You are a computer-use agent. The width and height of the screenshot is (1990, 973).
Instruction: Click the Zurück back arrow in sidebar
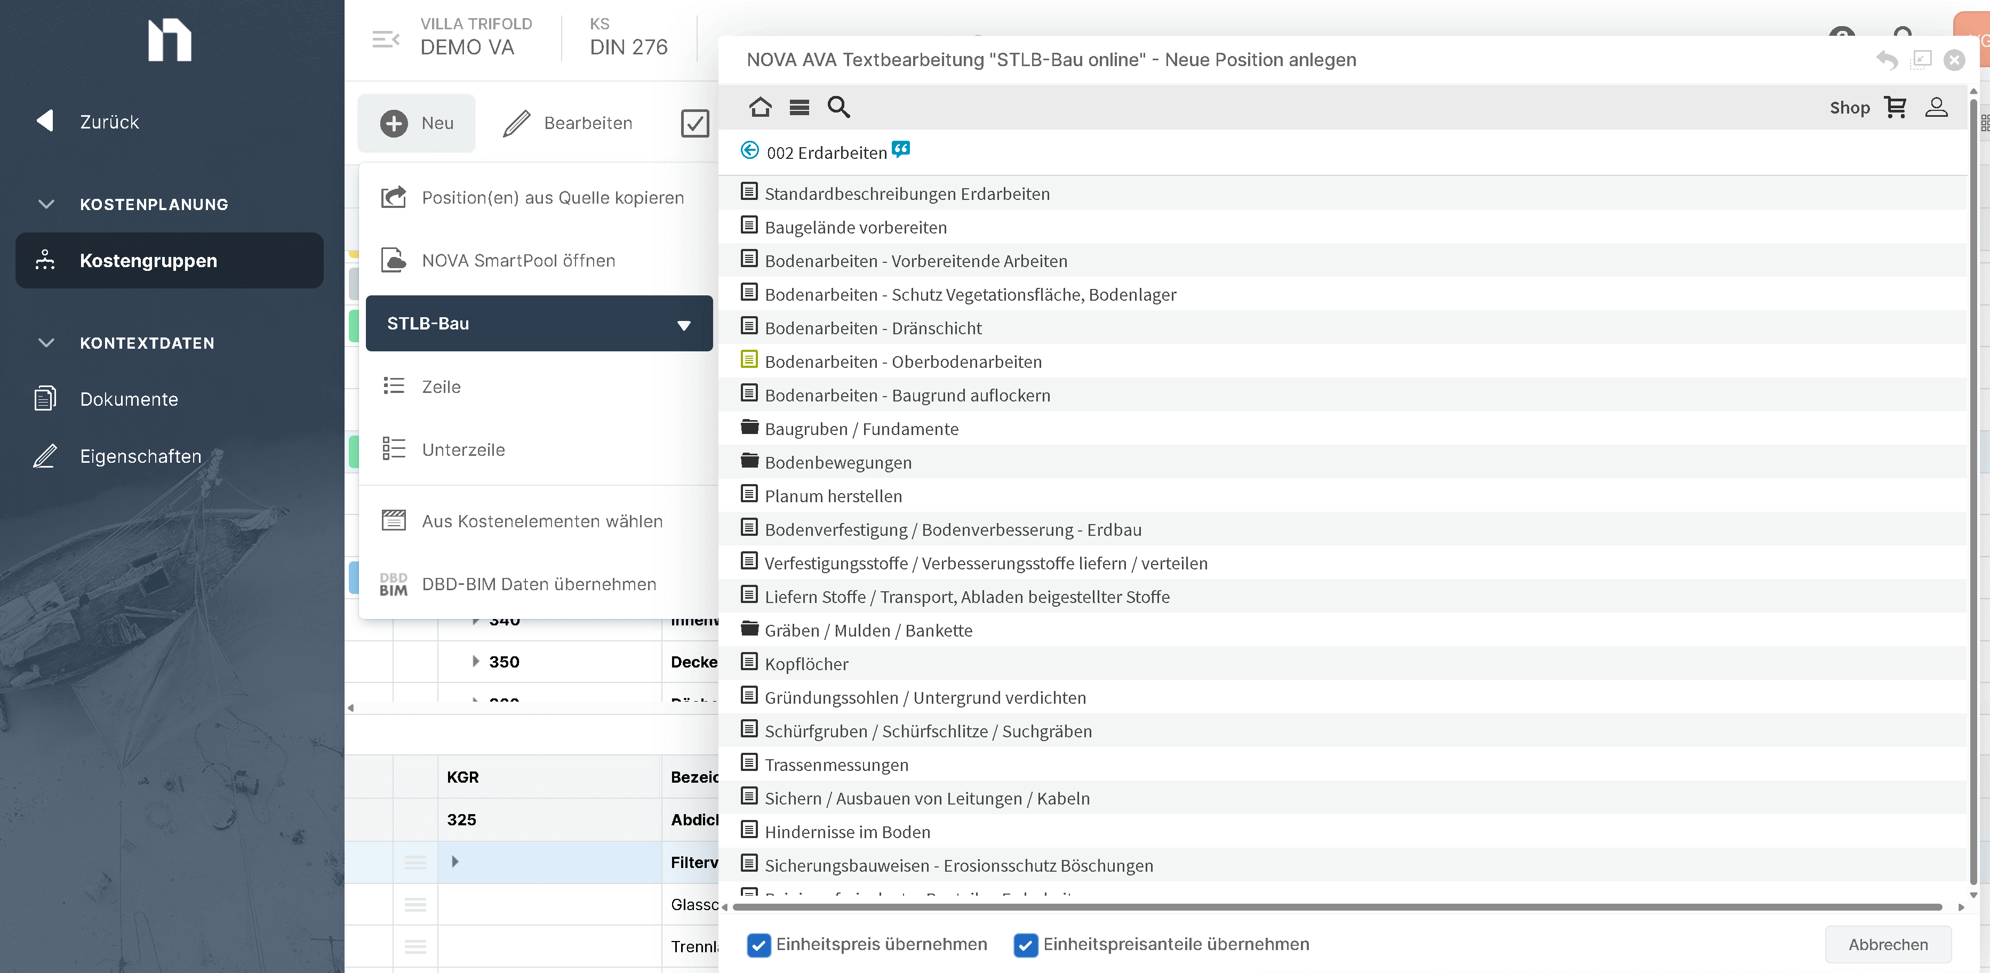click(x=45, y=121)
